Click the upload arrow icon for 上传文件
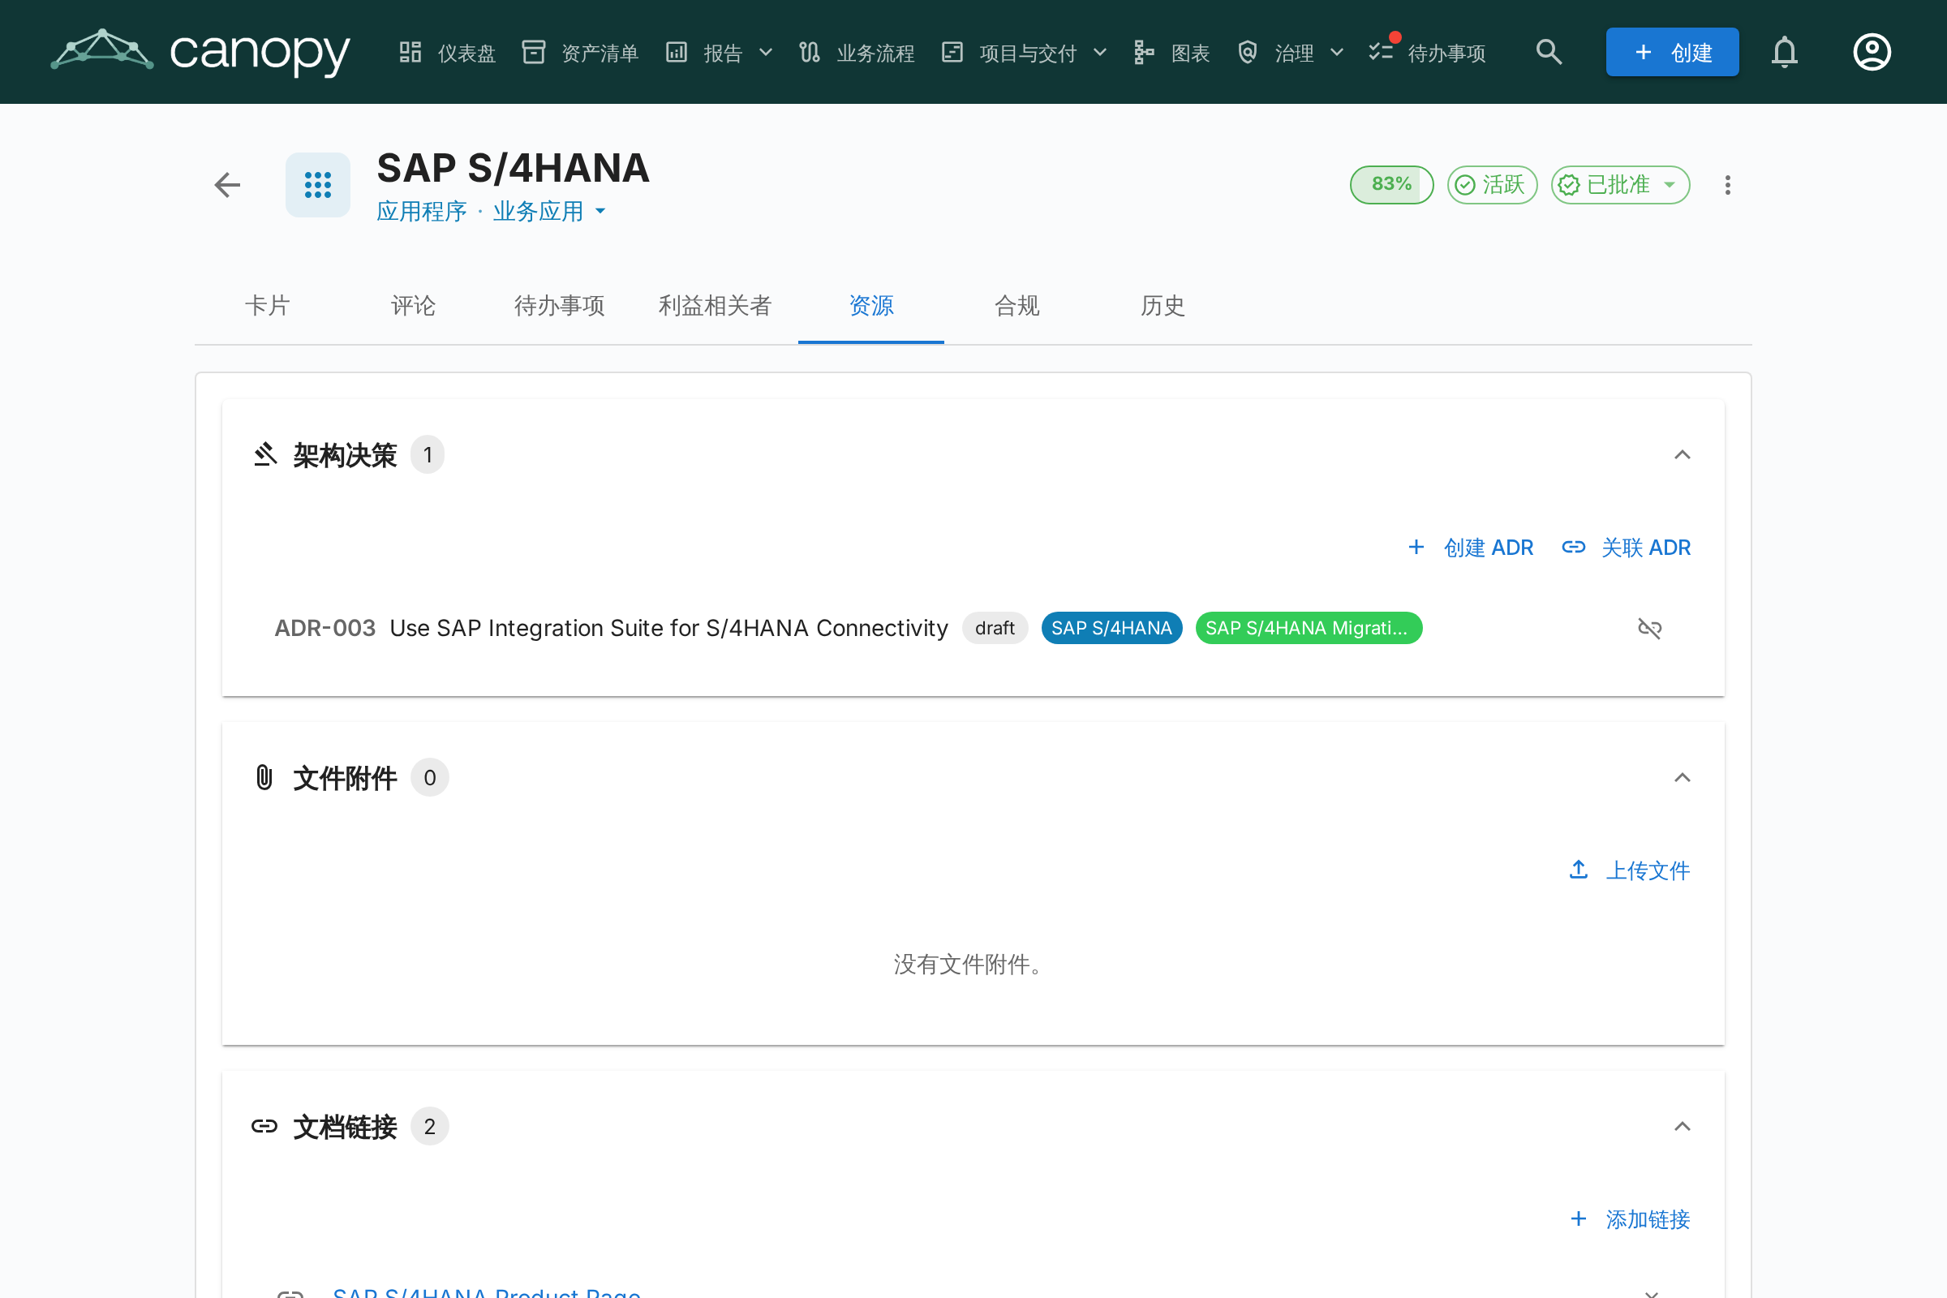 point(1579,870)
